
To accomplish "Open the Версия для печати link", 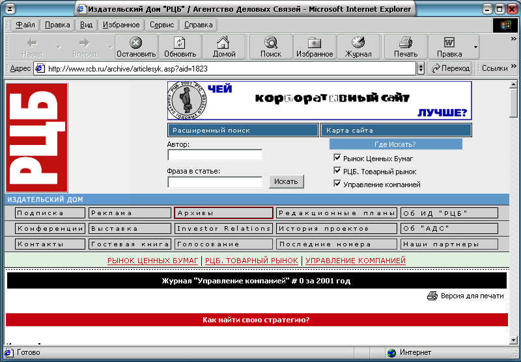I will pos(472,296).
